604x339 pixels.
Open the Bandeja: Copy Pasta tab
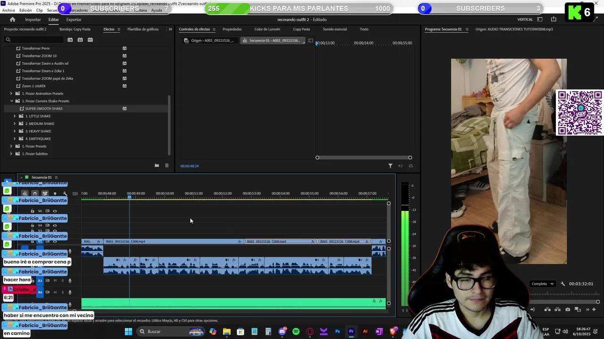click(75, 29)
